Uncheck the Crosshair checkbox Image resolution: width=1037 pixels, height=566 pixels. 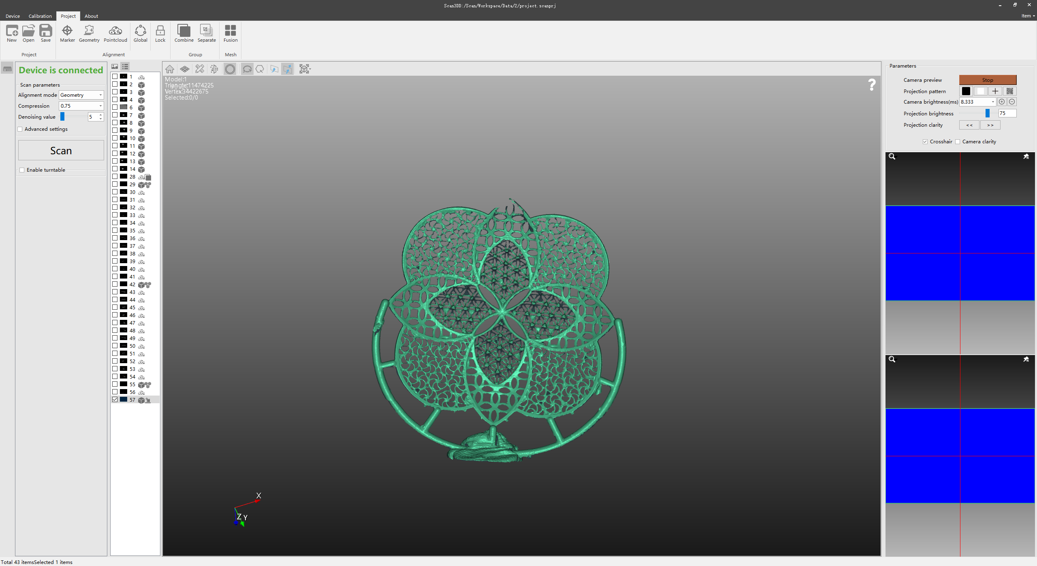pos(925,142)
